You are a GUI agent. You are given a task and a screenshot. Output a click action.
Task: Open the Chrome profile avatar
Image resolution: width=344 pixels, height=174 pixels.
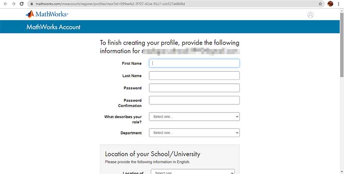[x=330, y=4]
